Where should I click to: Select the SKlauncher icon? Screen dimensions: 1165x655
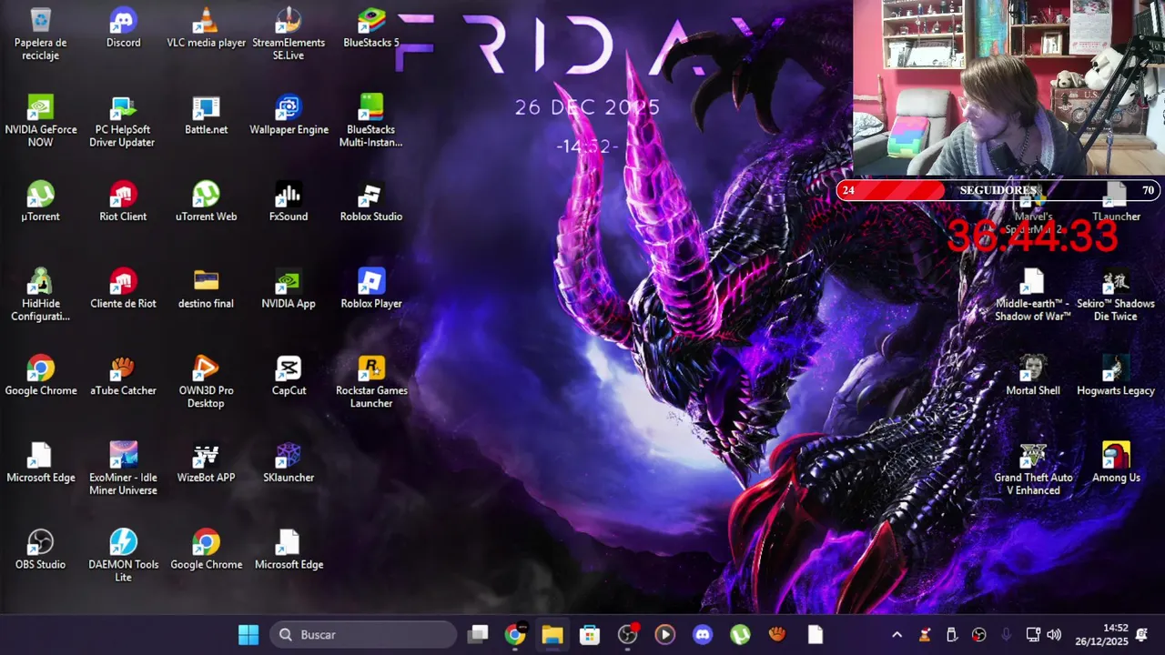(289, 462)
